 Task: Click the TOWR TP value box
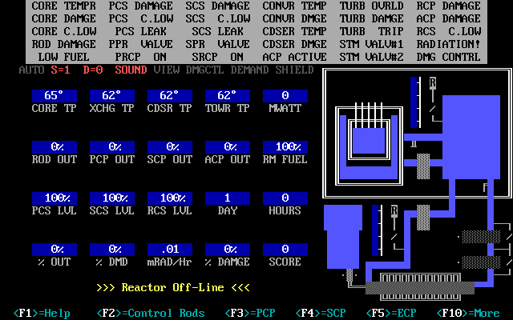click(x=228, y=96)
